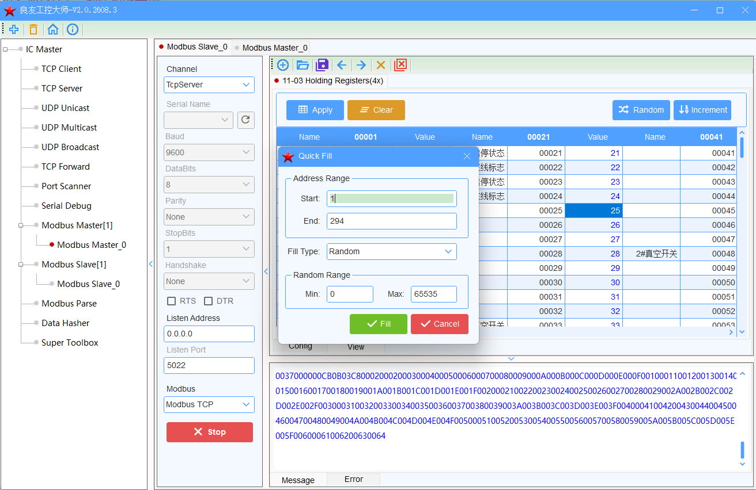Open Super Toolbox in the tree

[70, 343]
